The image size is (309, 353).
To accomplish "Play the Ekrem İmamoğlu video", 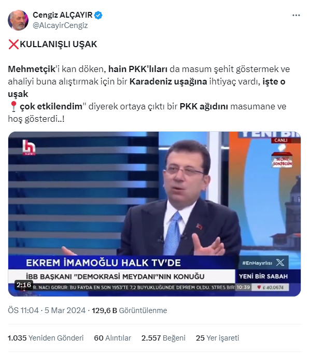I will coord(154,214).
